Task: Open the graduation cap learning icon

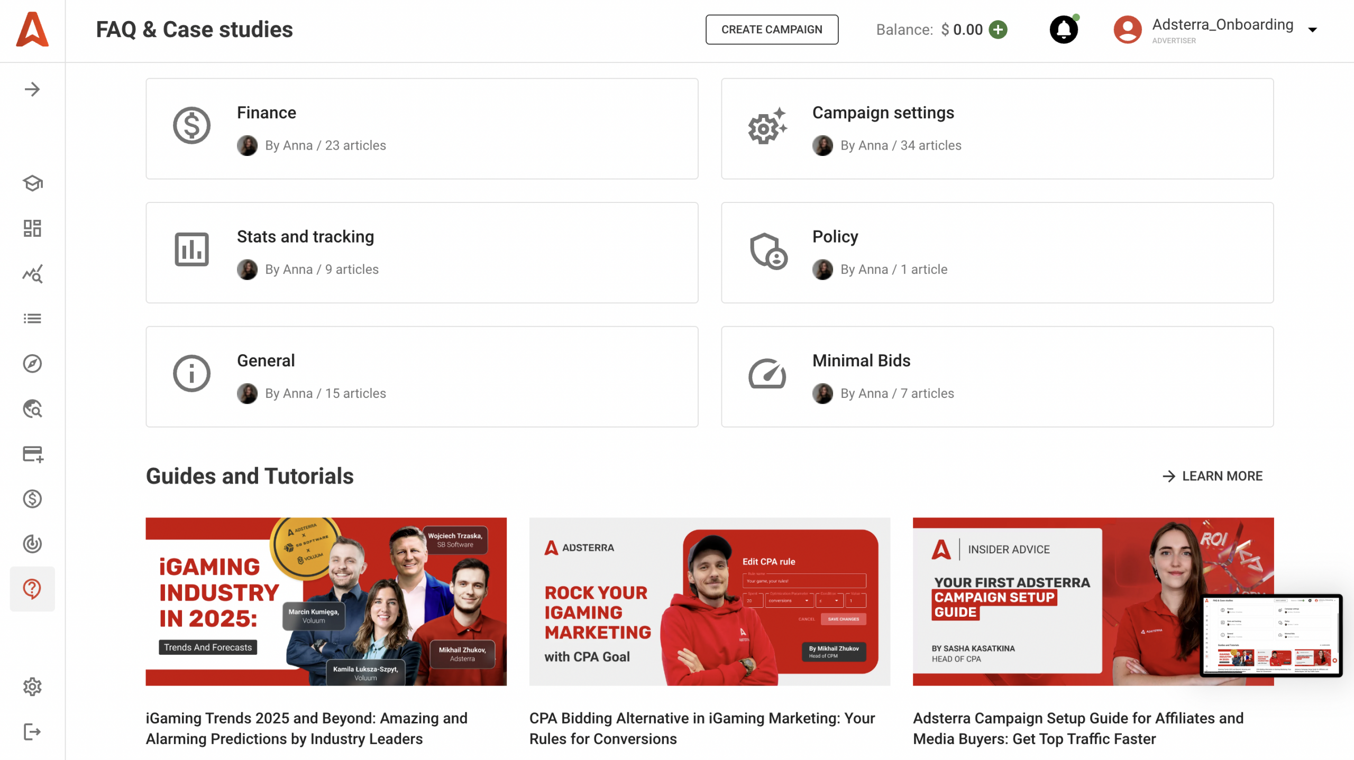Action: click(32, 183)
